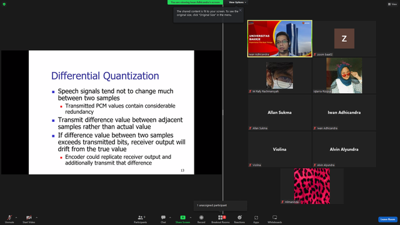The height and width of the screenshot is (225, 400).
Task: Click the green encryption shield icon
Action: tap(4, 4)
